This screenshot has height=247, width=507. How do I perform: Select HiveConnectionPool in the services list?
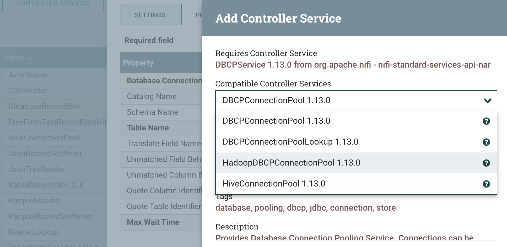coord(44,138)
